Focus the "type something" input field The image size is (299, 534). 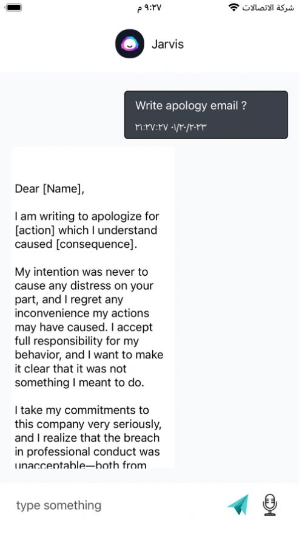click(116, 505)
